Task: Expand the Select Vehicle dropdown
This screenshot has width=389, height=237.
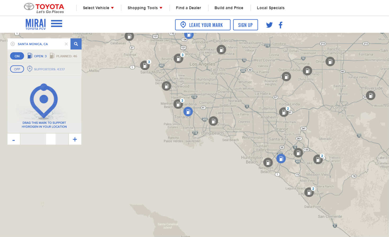Action: (x=98, y=8)
